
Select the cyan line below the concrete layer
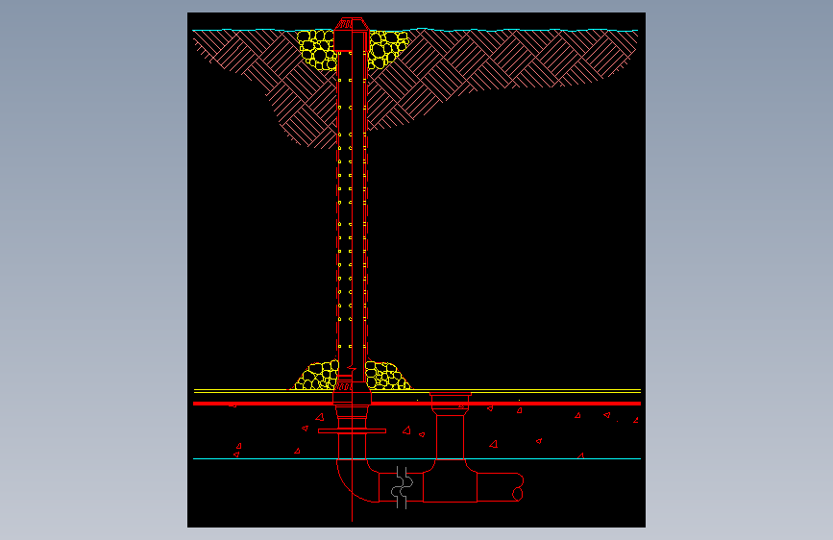[x=417, y=458]
